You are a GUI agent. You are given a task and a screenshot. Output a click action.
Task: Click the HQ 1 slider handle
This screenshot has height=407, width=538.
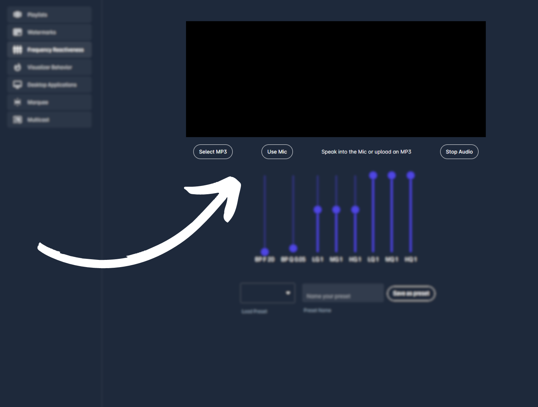pos(410,176)
